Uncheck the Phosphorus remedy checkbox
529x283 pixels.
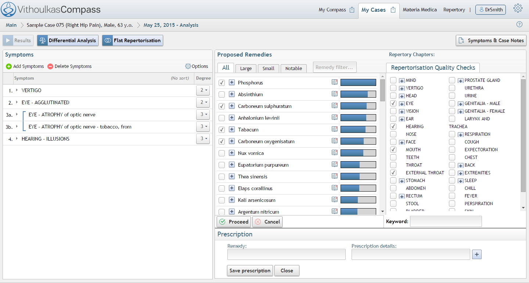pos(222,83)
